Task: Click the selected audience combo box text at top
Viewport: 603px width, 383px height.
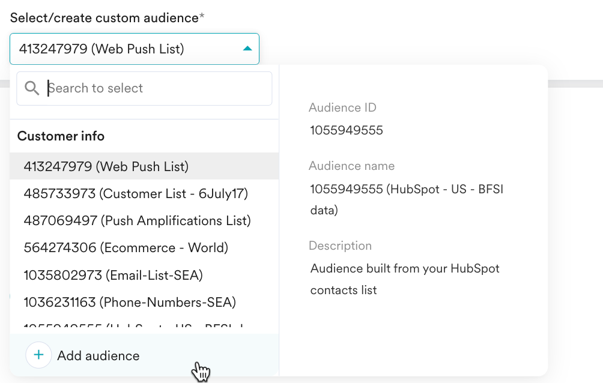Action: tap(102, 49)
